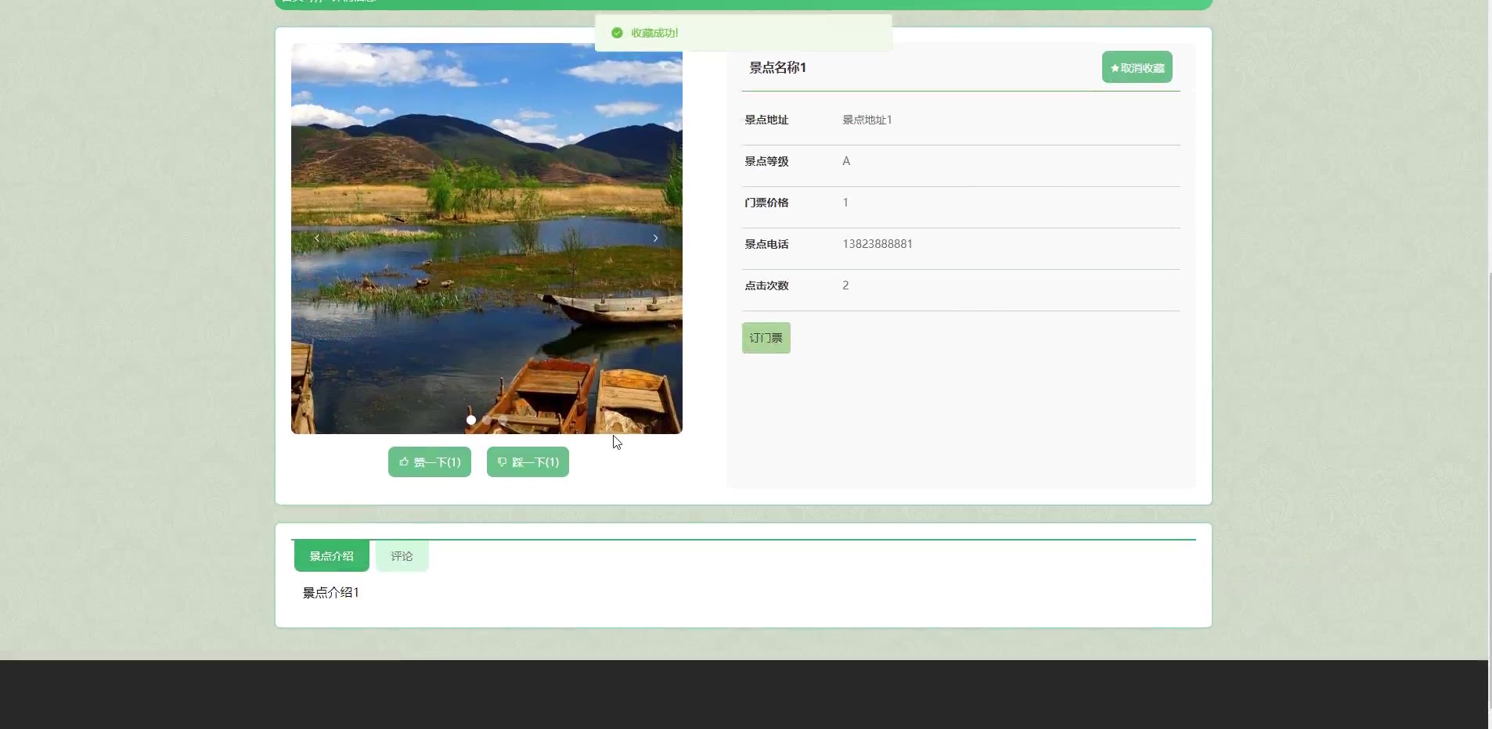Click the scenic lake carousel image

point(487,239)
